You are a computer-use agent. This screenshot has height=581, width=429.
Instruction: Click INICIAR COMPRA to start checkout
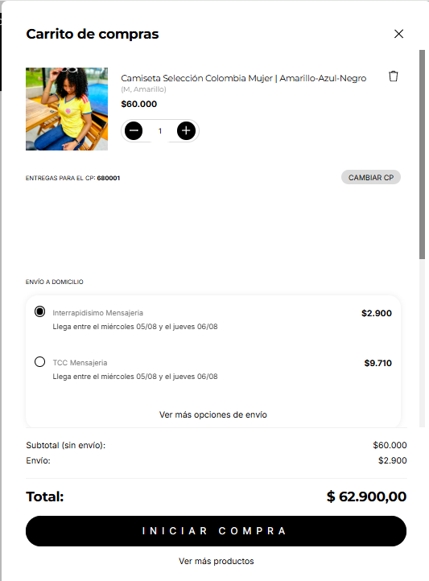[x=216, y=531]
